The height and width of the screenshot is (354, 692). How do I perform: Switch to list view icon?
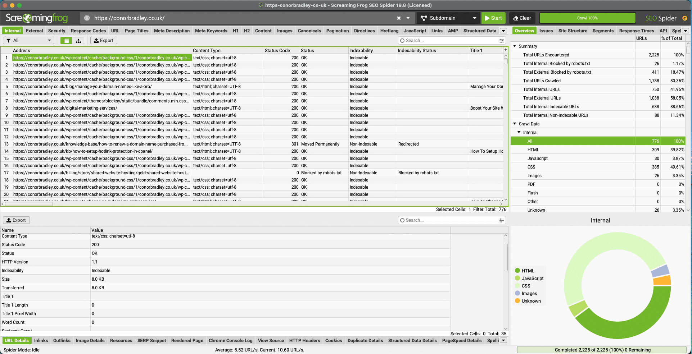(66, 41)
